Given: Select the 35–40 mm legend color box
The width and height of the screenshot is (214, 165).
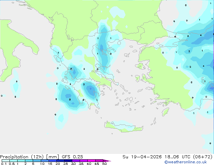Looking at the screenshot, I should 83,161.
